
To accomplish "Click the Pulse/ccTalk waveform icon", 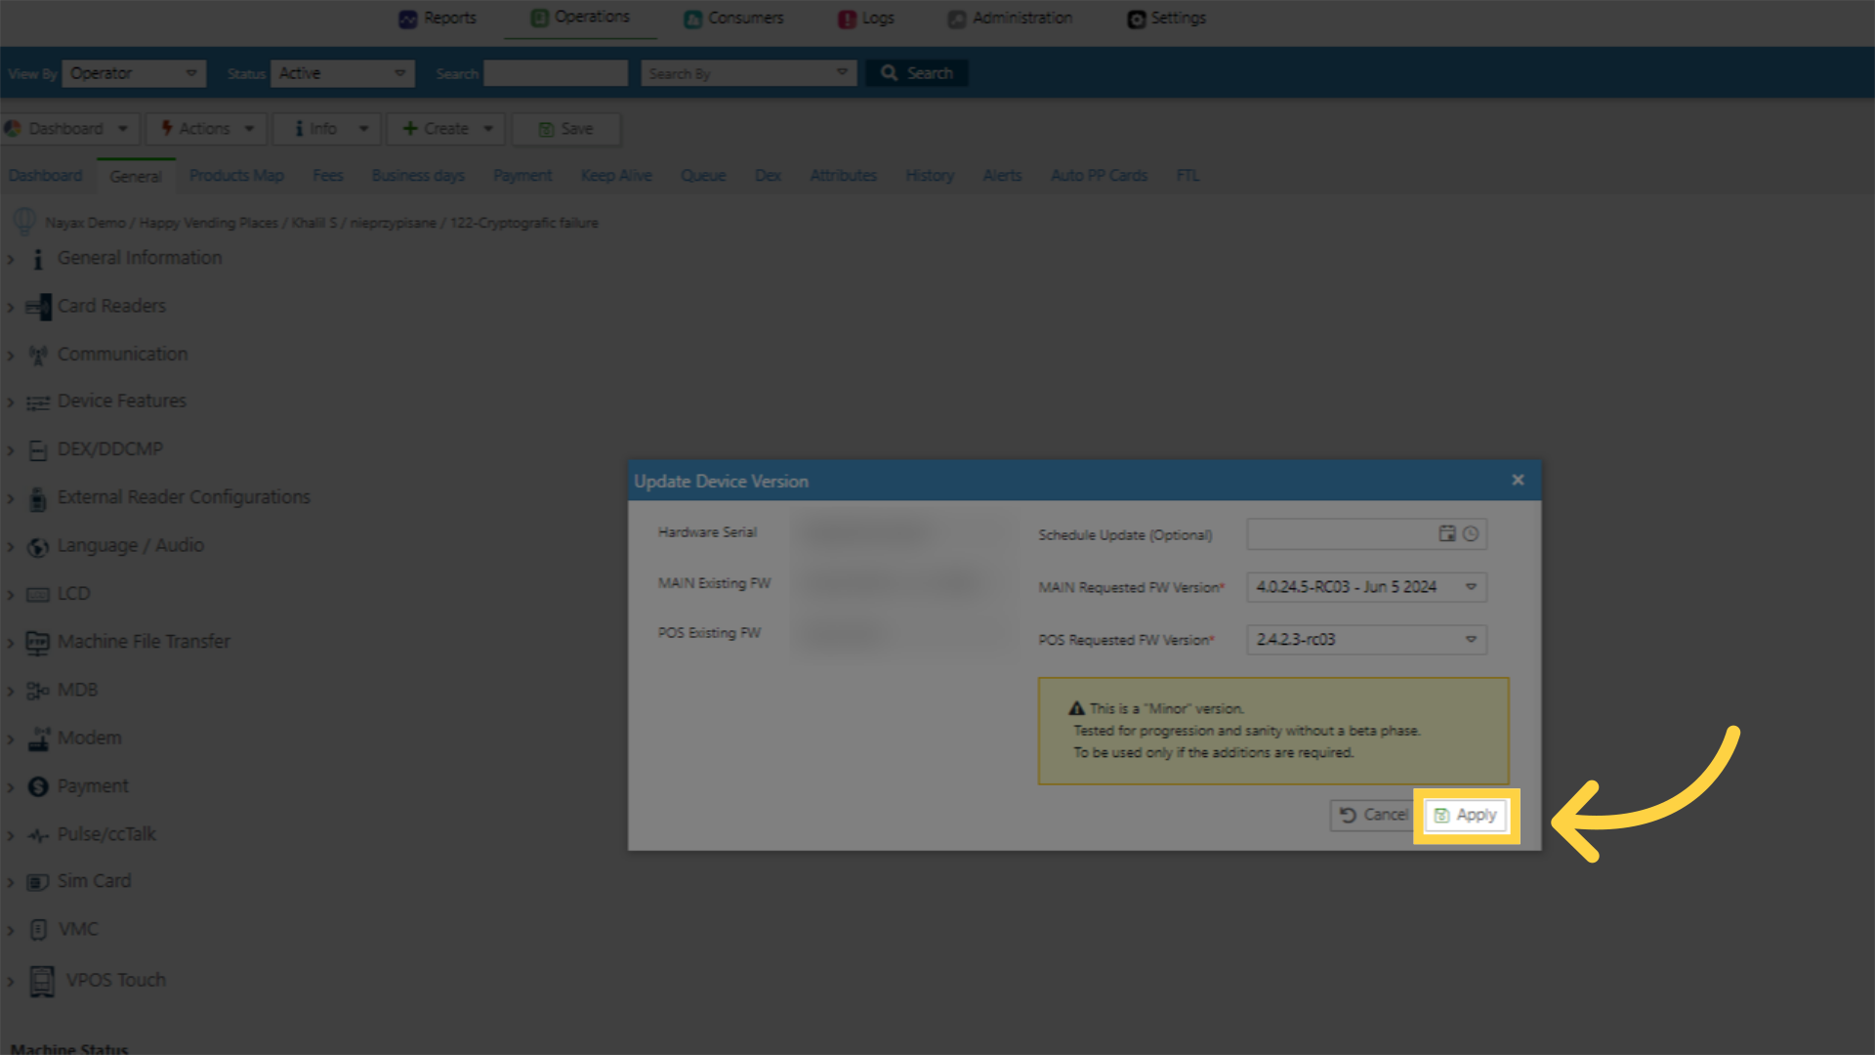I will [38, 835].
